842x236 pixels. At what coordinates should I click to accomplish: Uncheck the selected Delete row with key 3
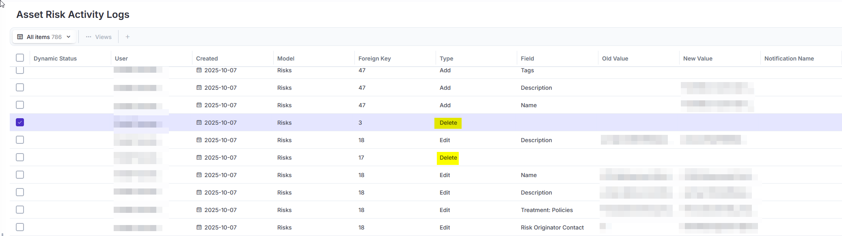20,122
